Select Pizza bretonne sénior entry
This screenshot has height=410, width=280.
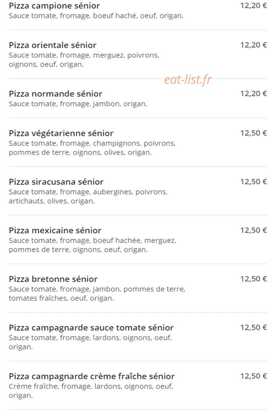pyautogui.click(x=53, y=279)
